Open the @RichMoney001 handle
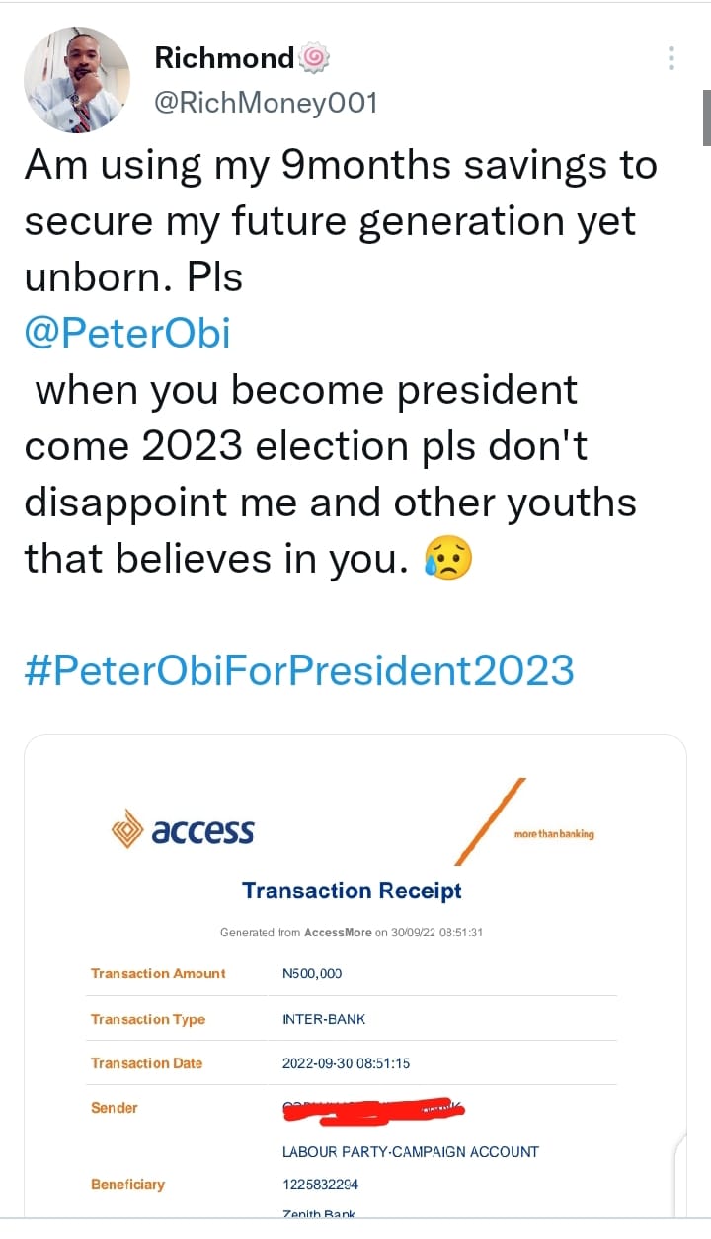 tap(266, 103)
